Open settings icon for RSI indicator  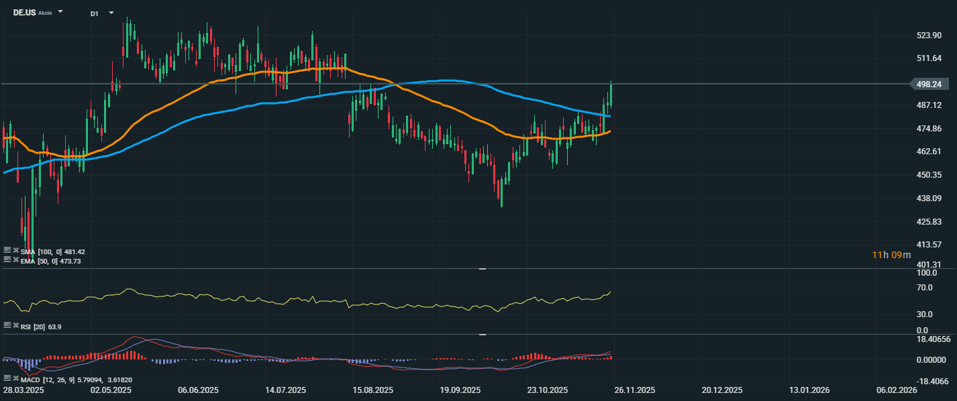(7, 327)
